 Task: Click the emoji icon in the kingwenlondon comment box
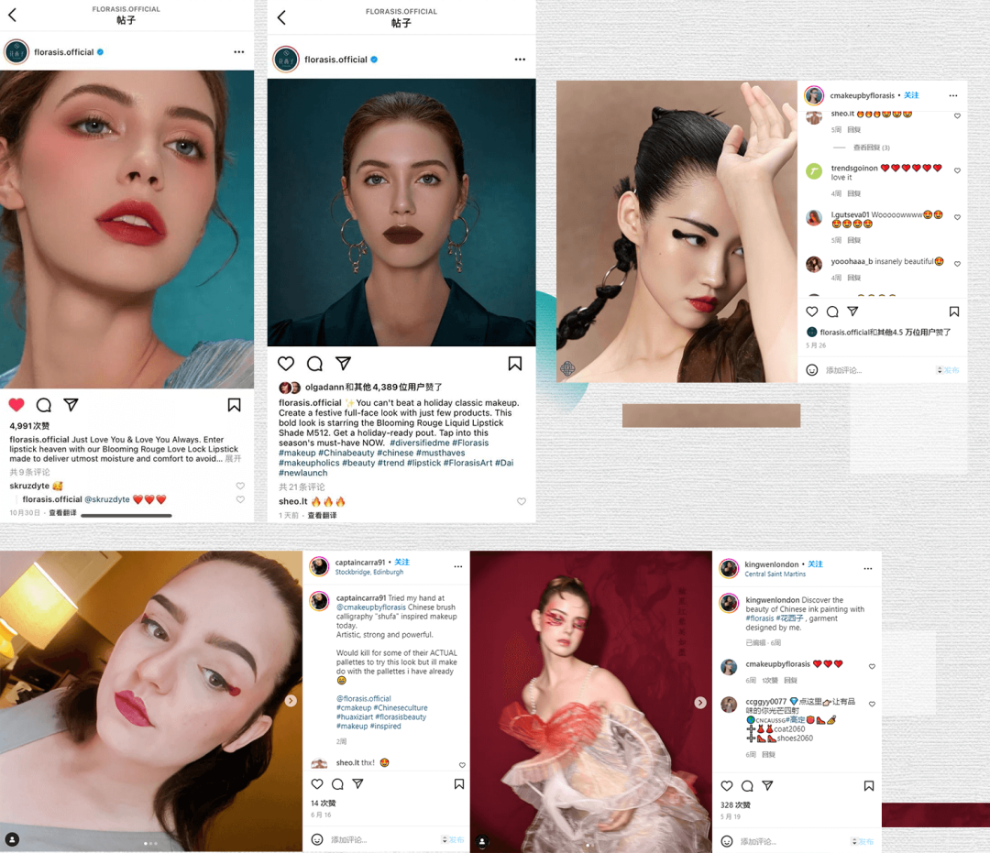click(x=727, y=842)
